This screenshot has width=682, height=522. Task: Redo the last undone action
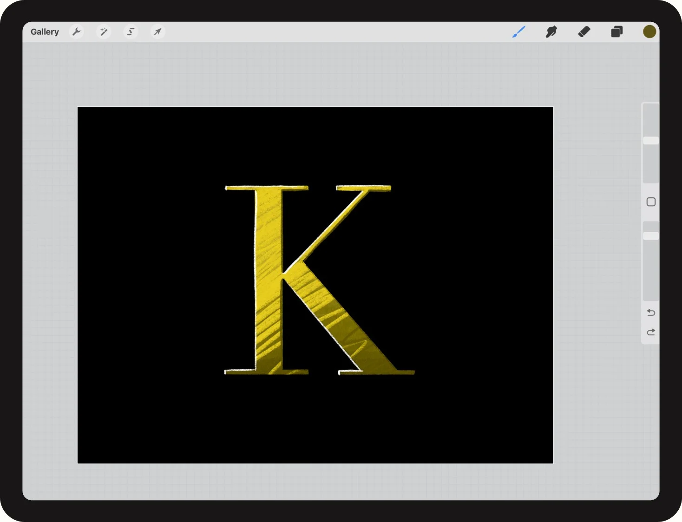click(651, 332)
